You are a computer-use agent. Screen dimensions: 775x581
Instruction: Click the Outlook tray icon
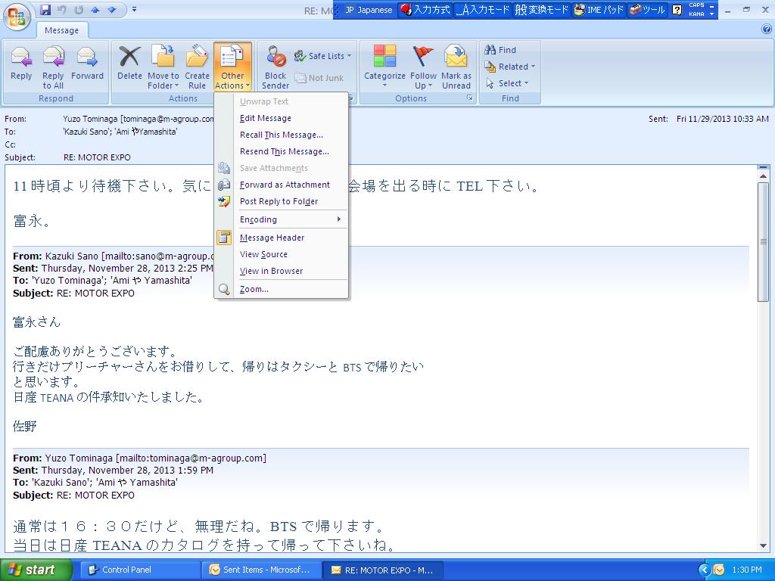719,570
